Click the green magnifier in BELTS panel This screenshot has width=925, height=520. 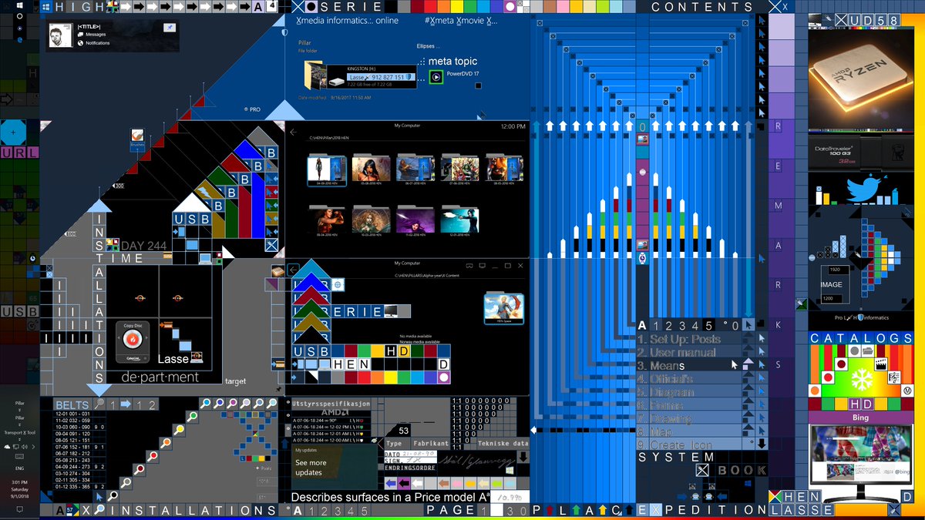191,418
